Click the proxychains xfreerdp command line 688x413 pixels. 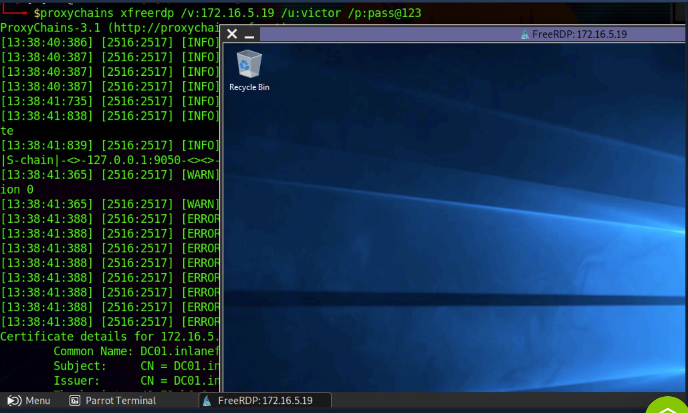coord(227,13)
